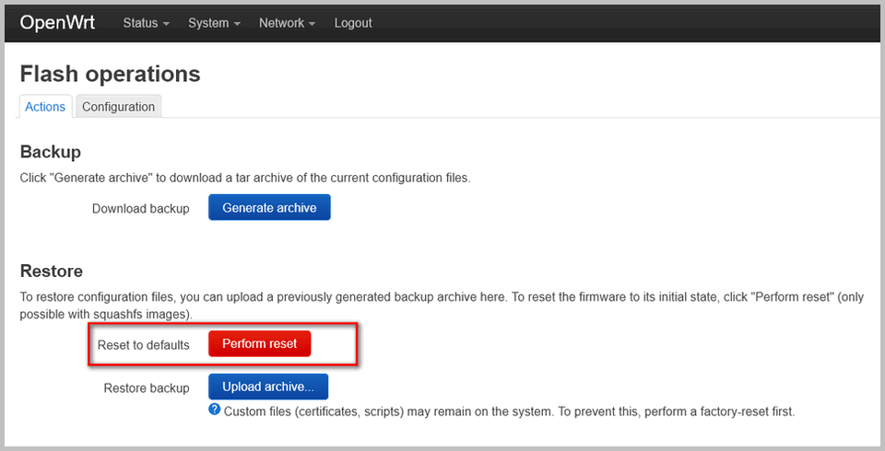Click the blue help question mark icon

[x=215, y=410]
